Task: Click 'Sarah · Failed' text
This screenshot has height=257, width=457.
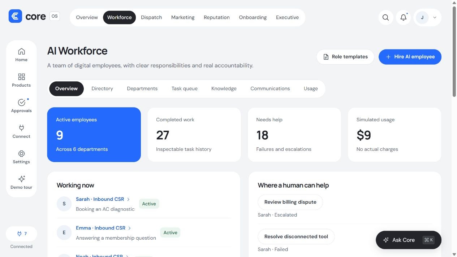Action: point(273,249)
